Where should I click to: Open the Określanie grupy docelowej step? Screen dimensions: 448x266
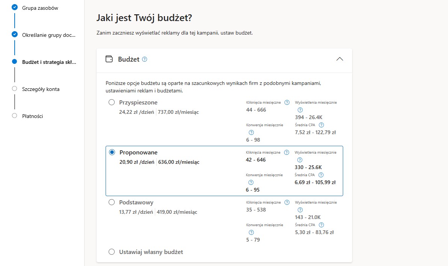coord(49,35)
